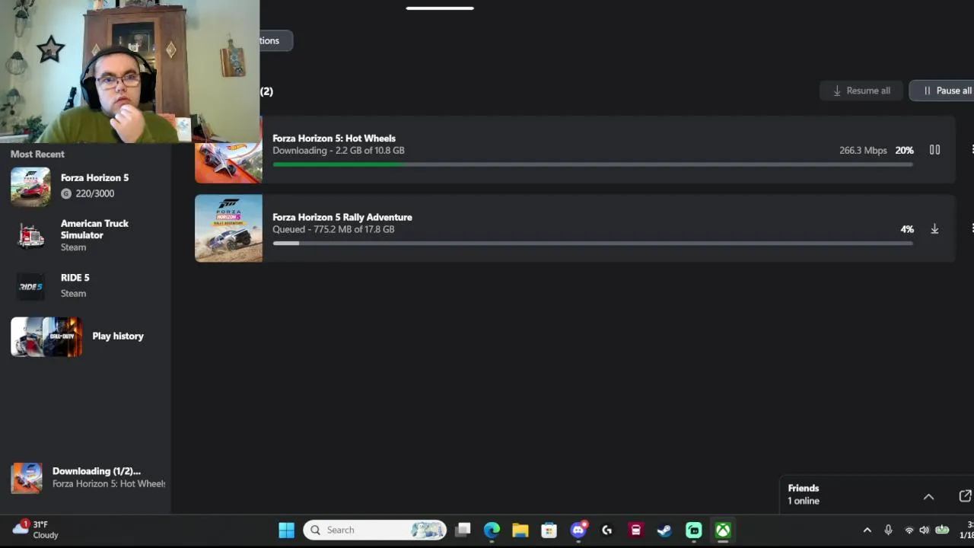Pause the Forza Horizon 5: Hot Wheels download
The image size is (974, 548).
(x=934, y=150)
